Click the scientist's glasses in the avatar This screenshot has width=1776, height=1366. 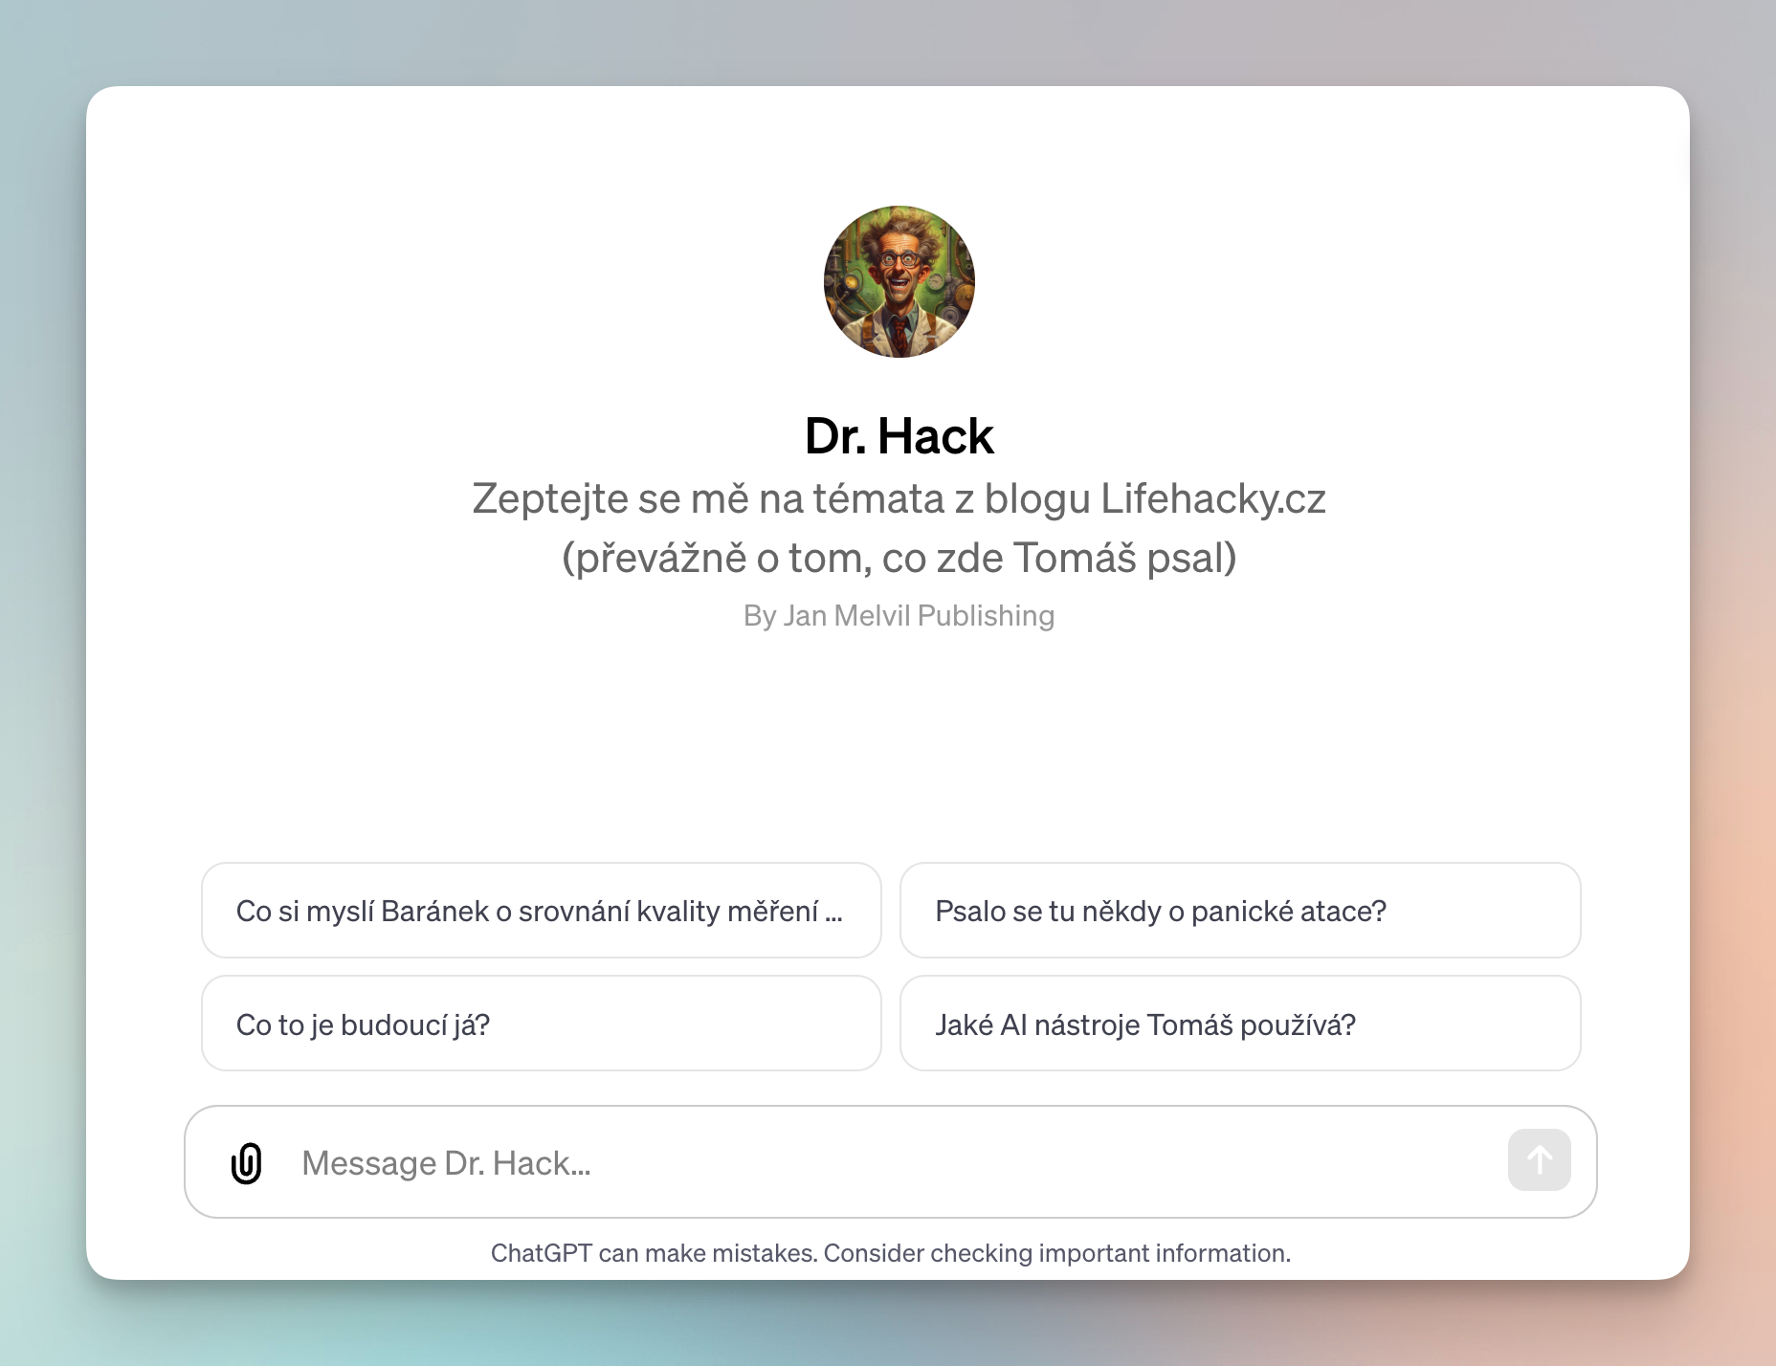[899, 258]
